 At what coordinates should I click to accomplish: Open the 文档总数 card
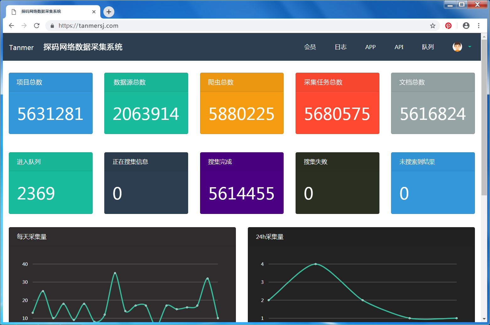[433, 103]
